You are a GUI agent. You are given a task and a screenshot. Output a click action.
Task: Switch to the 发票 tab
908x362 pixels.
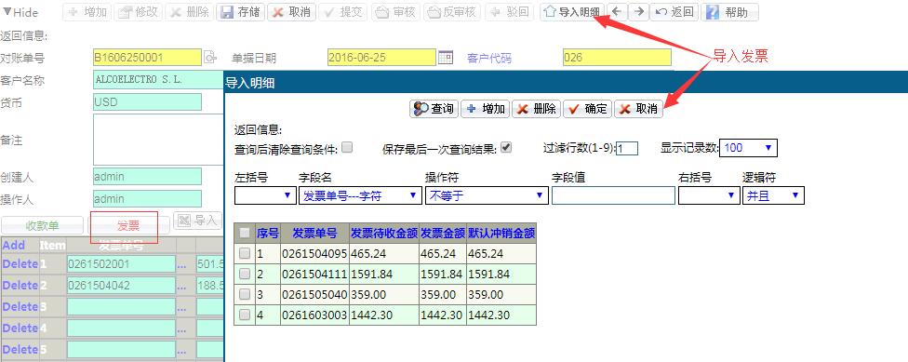pyautogui.click(x=128, y=226)
